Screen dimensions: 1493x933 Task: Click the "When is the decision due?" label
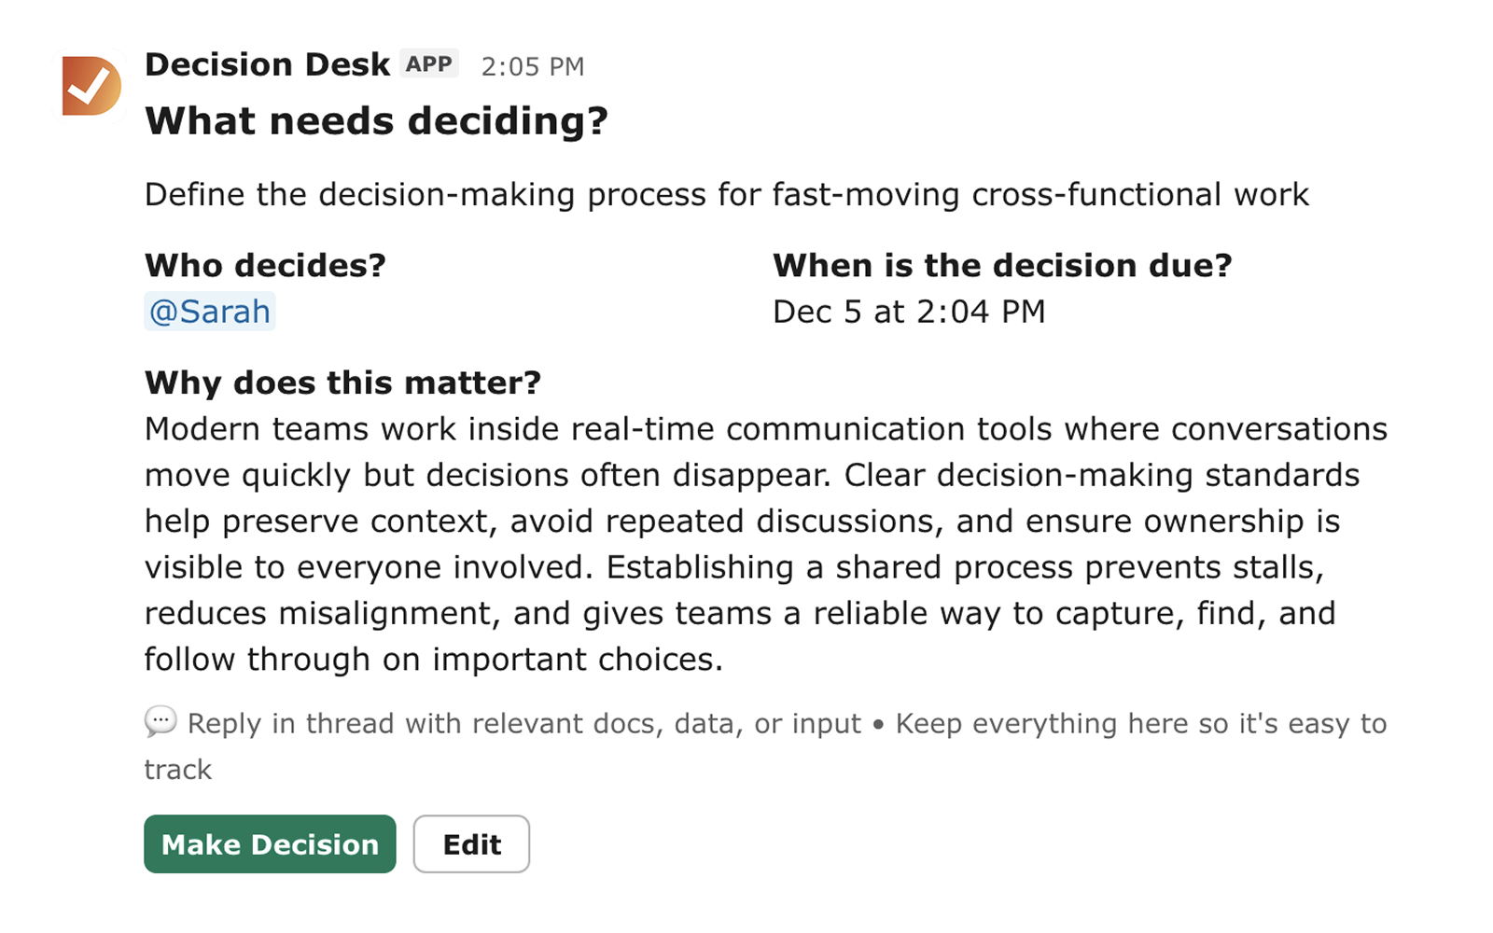(x=1002, y=266)
